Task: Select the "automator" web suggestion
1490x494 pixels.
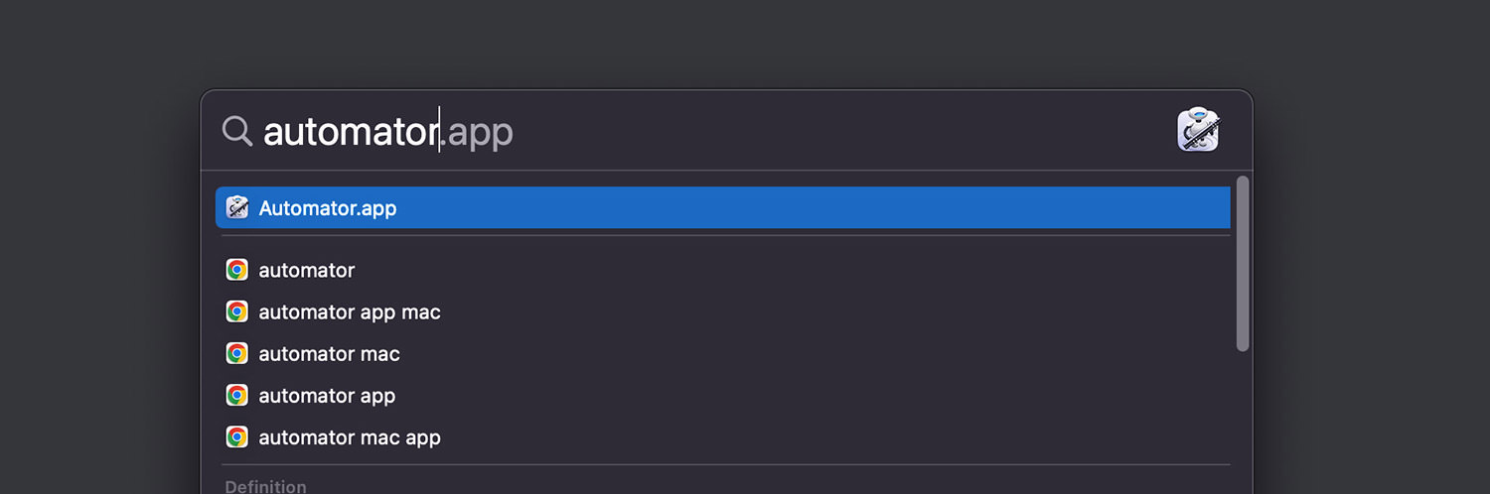Action: 723,270
